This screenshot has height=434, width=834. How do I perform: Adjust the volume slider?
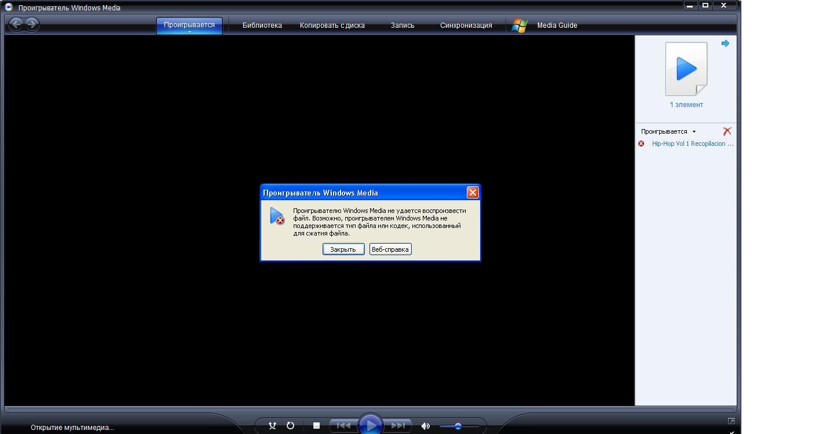point(459,426)
